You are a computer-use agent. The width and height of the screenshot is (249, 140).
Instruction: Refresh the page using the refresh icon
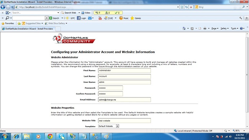point(187,7)
